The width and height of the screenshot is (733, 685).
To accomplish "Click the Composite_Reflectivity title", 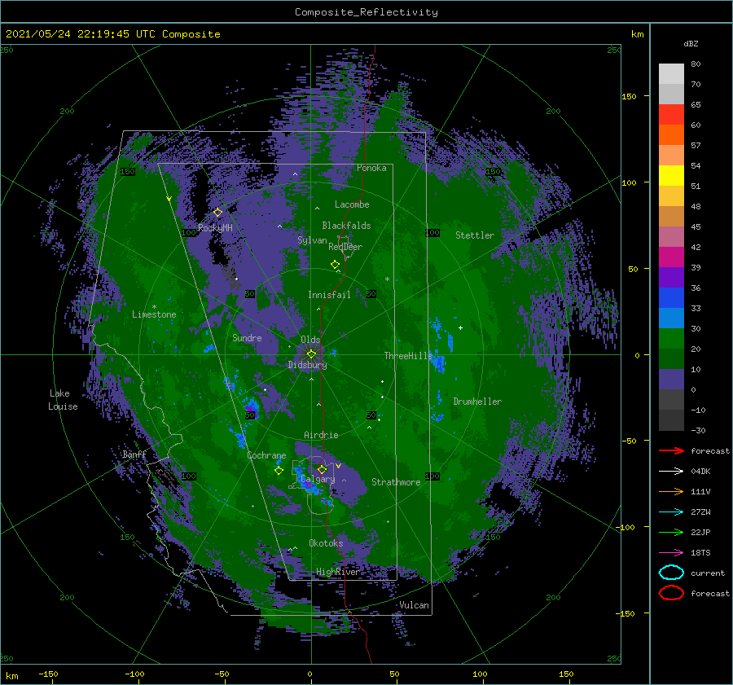I will pyautogui.click(x=366, y=12).
